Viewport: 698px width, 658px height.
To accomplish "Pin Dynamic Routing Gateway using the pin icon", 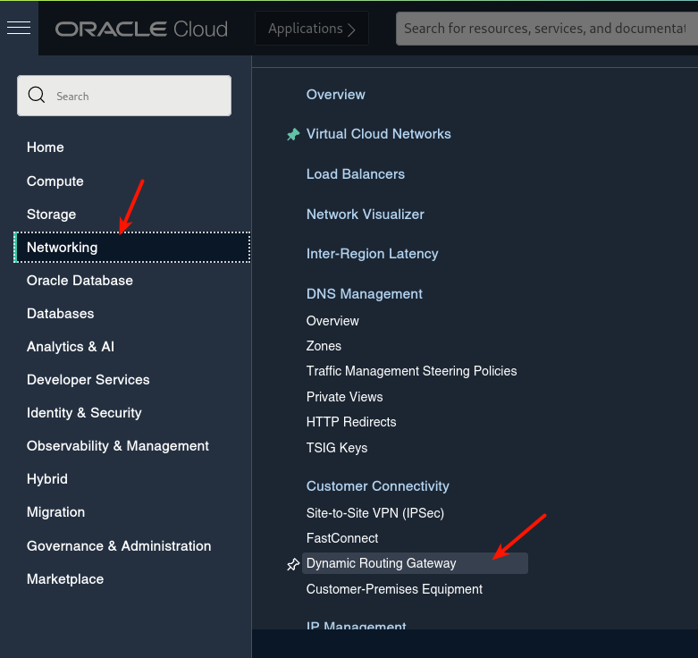I will pyautogui.click(x=293, y=564).
